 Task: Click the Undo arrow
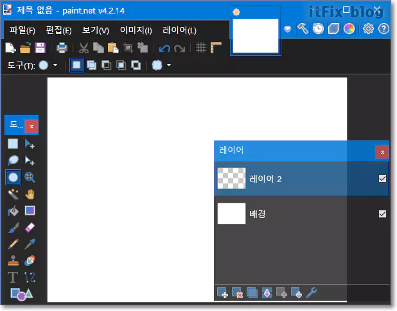(x=164, y=48)
